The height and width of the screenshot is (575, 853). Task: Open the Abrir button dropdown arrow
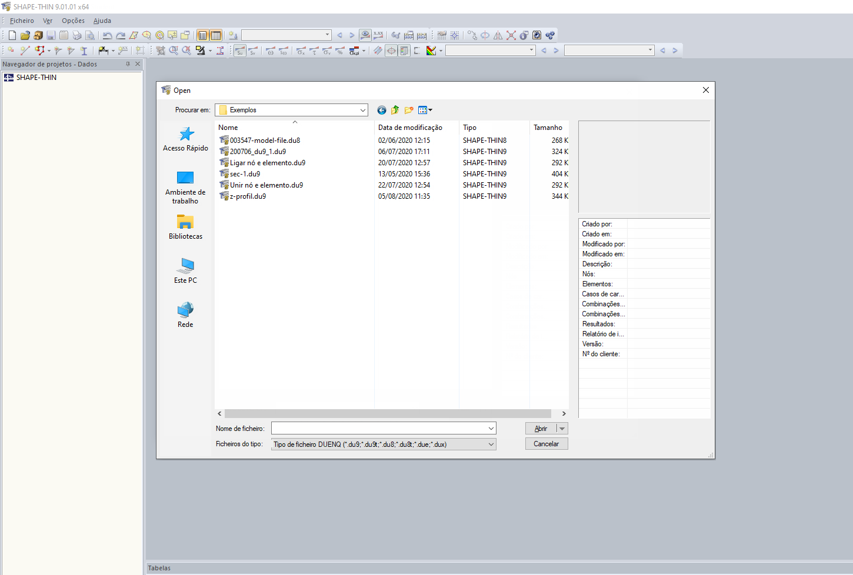pyautogui.click(x=562, y=429)
